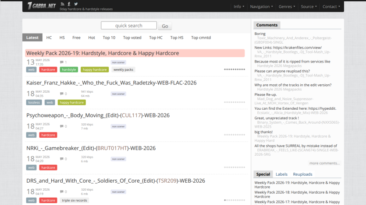366x205 pixels.
Task: Switch to the Free tab
Action: (76, 38)
